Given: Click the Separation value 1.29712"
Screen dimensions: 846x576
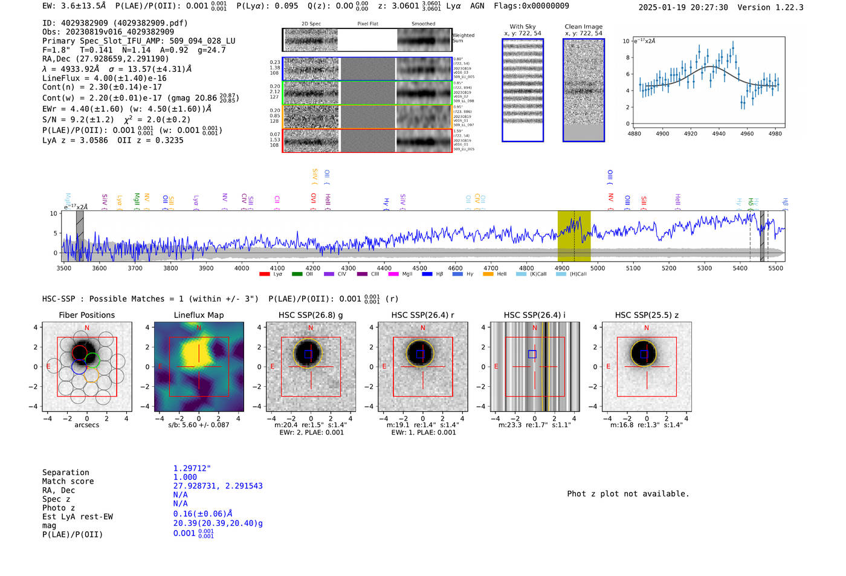Looking at the screenshot, I should point(192,468).
